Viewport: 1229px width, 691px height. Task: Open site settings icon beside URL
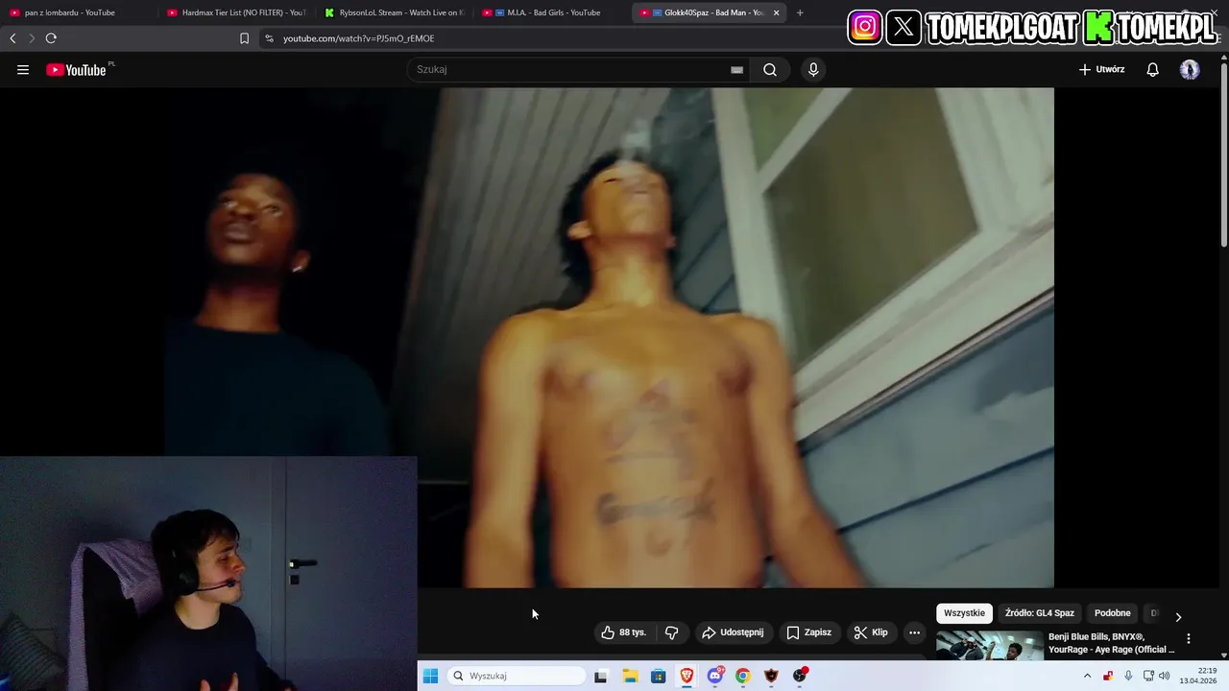269,38
